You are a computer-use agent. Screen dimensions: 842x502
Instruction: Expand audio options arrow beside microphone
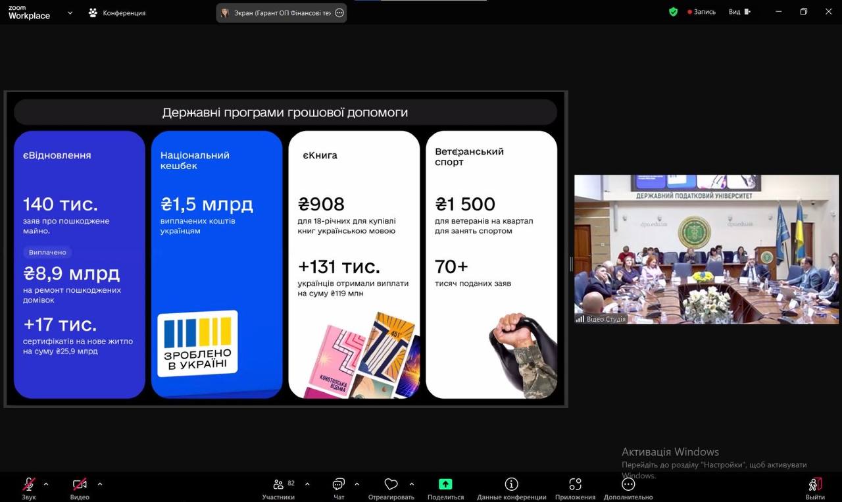click(46, 484)
